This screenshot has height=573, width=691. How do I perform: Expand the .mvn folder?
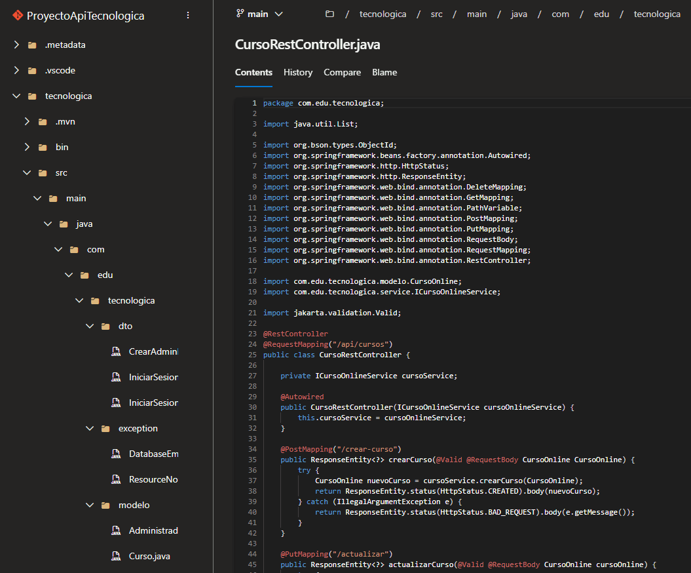[x=27, y=121]
